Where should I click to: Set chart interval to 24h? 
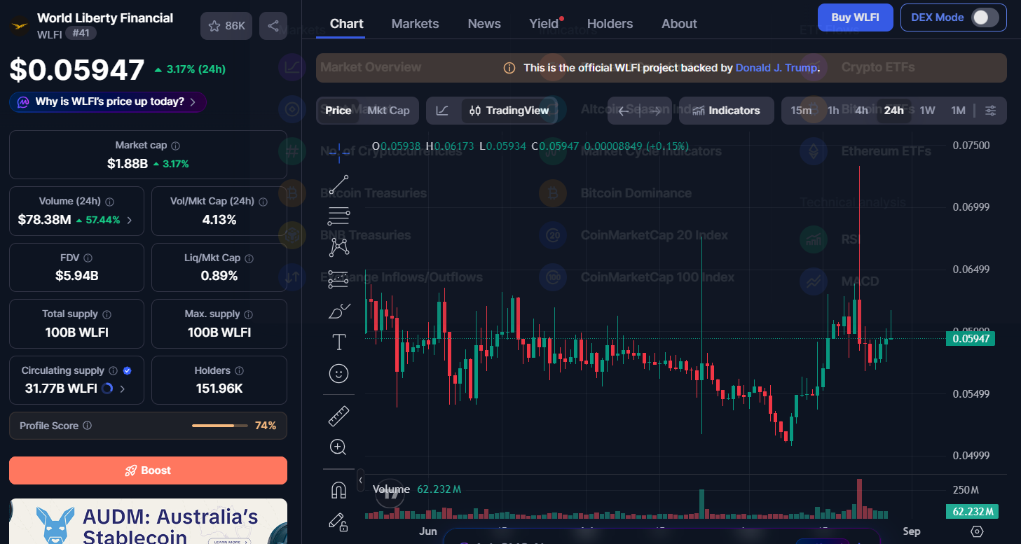click(893, 111)
